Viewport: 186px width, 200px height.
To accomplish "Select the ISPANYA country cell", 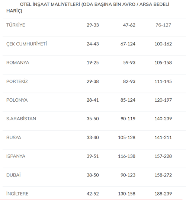I will tap(16, 156).
